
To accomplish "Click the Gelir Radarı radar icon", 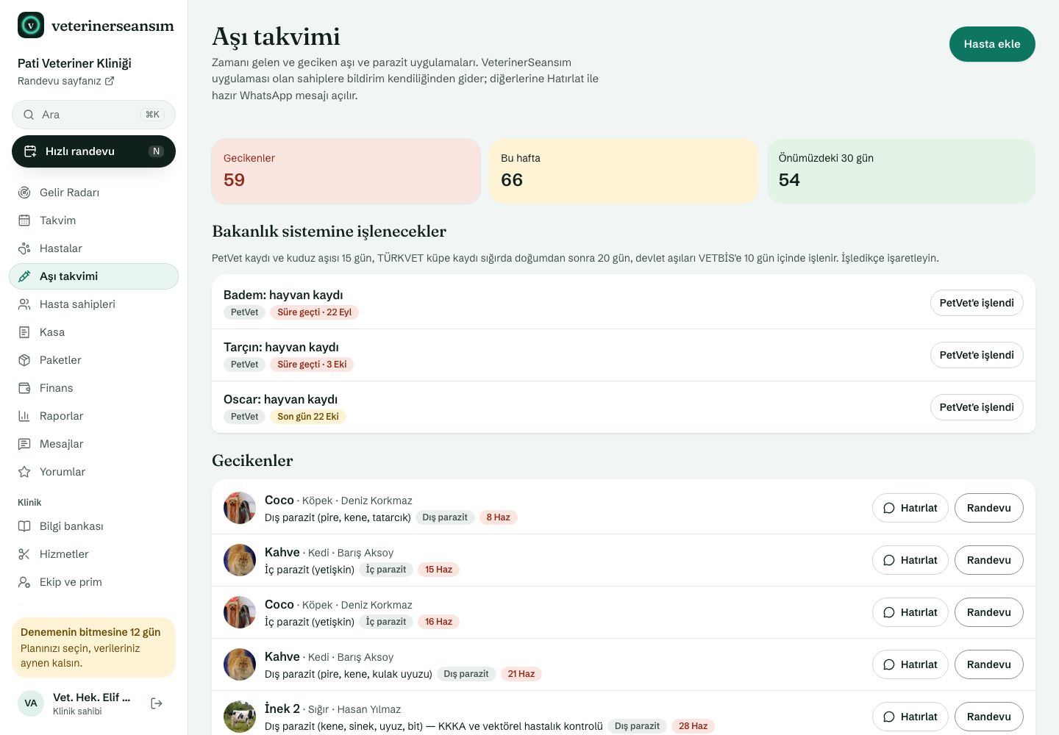I will click(x=24, y=193).
